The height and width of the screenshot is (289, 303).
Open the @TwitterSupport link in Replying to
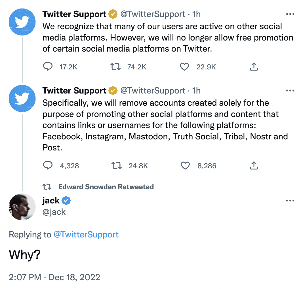[86, 235]
